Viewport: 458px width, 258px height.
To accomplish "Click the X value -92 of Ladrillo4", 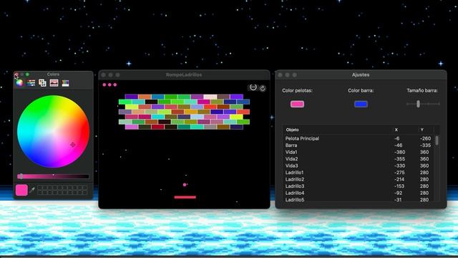I will (x=398, y=193).
